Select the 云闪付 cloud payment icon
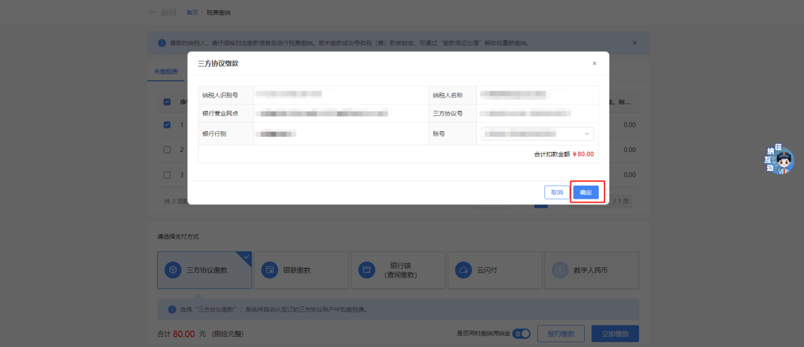Image resolution: width=804 pixels, height=347 pixels. click(463, 270)
